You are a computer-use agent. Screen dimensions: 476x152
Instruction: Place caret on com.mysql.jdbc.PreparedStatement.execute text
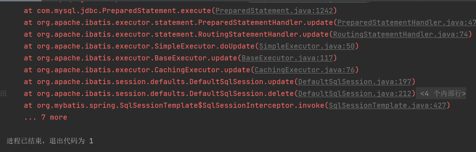coord(124,11)
